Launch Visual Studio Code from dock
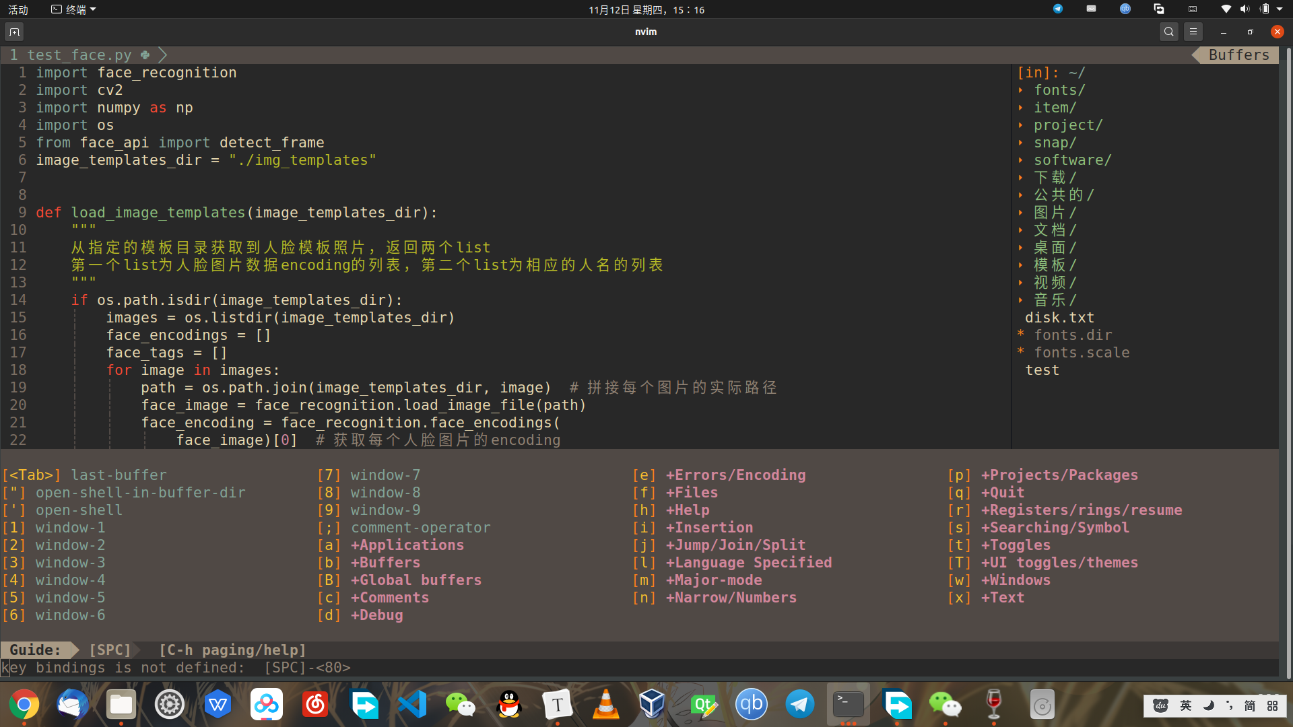 click(x=412, y=705)
